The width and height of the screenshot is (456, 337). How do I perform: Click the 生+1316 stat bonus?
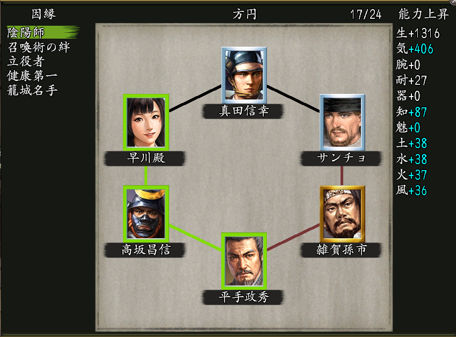(x=418, y=33)
